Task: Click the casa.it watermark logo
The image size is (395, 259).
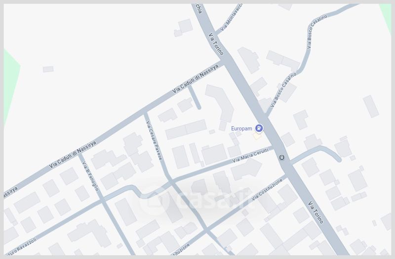Action: tap(197, 200)
